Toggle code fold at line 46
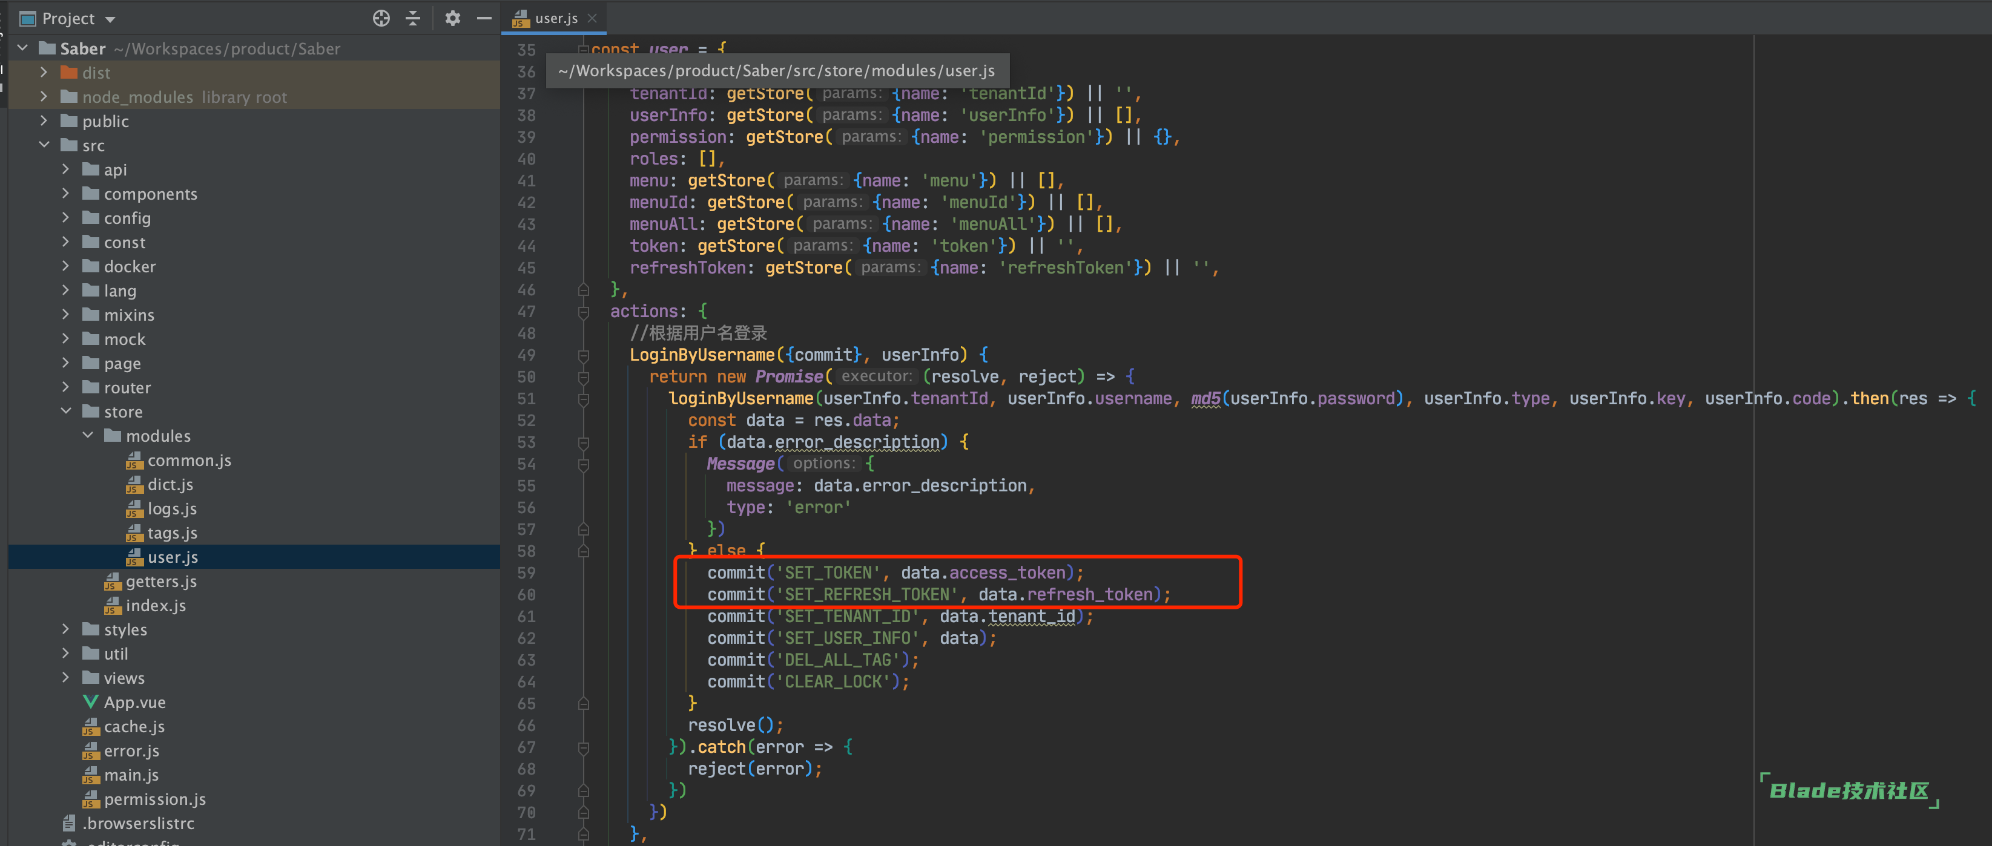Screen dimensions: 1992x846 point(584,290)
